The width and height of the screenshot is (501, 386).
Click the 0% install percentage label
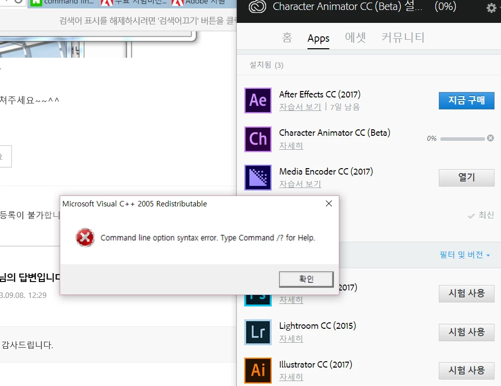(x=432, y=138)
